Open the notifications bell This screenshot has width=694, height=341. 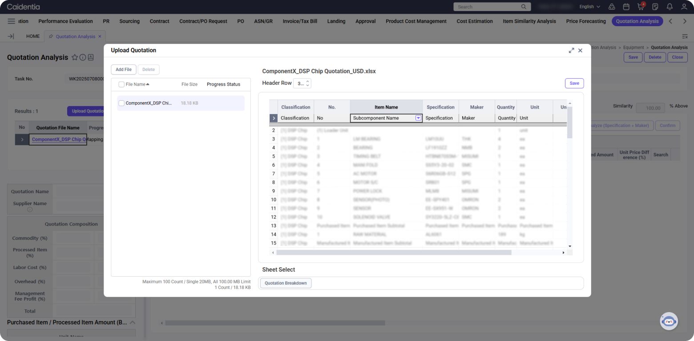coord(670,7)
